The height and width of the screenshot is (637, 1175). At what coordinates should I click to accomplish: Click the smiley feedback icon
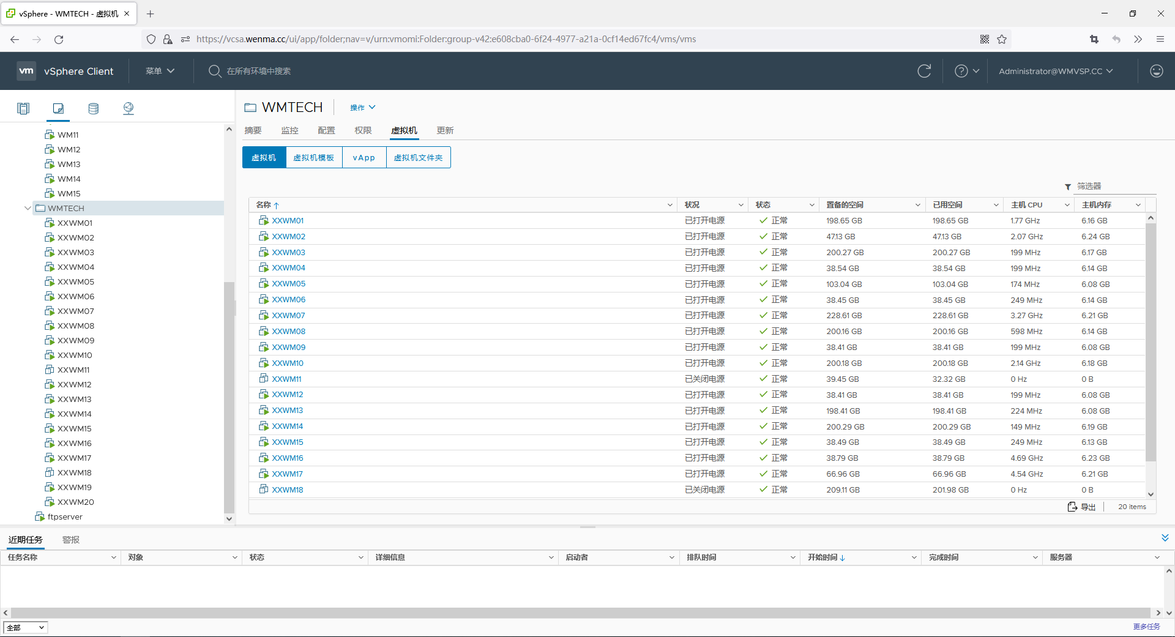click(x=1156, y=71)
